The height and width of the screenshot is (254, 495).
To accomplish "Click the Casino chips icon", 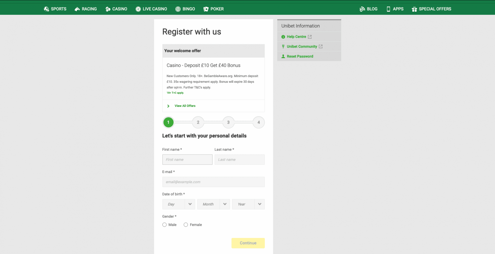I will coord(108,9).
